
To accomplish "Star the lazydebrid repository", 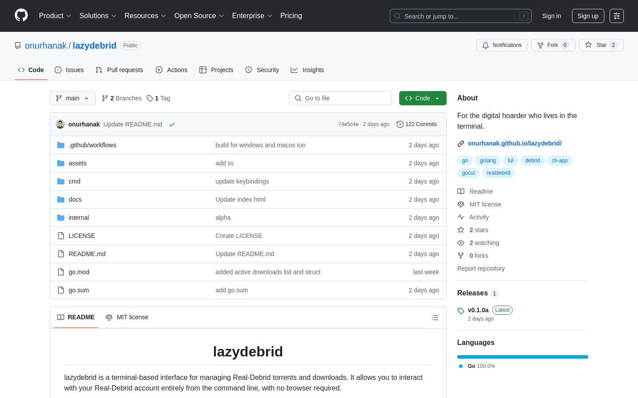I will (601, 45).
